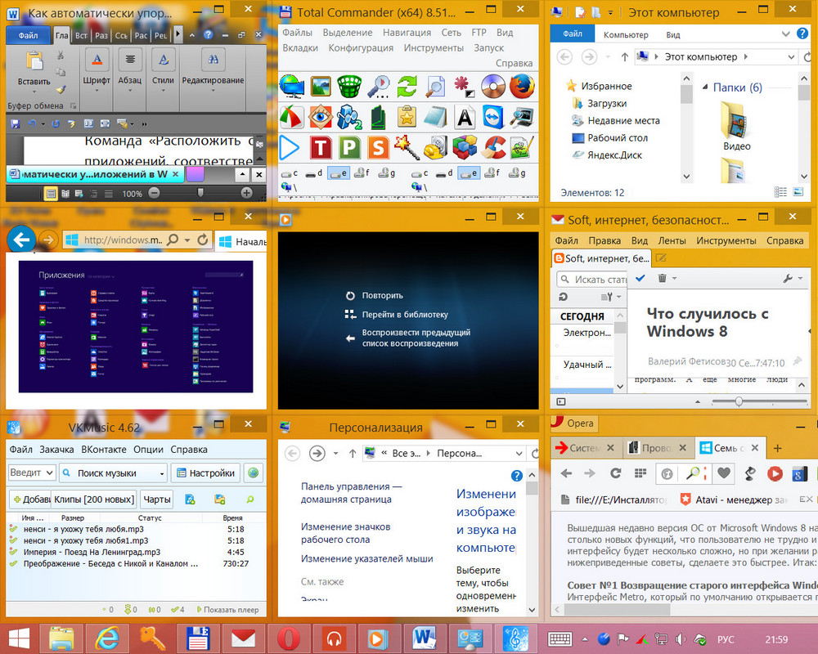Open the Введит combo box in VKMusic
818x654 pixels.
32,473
